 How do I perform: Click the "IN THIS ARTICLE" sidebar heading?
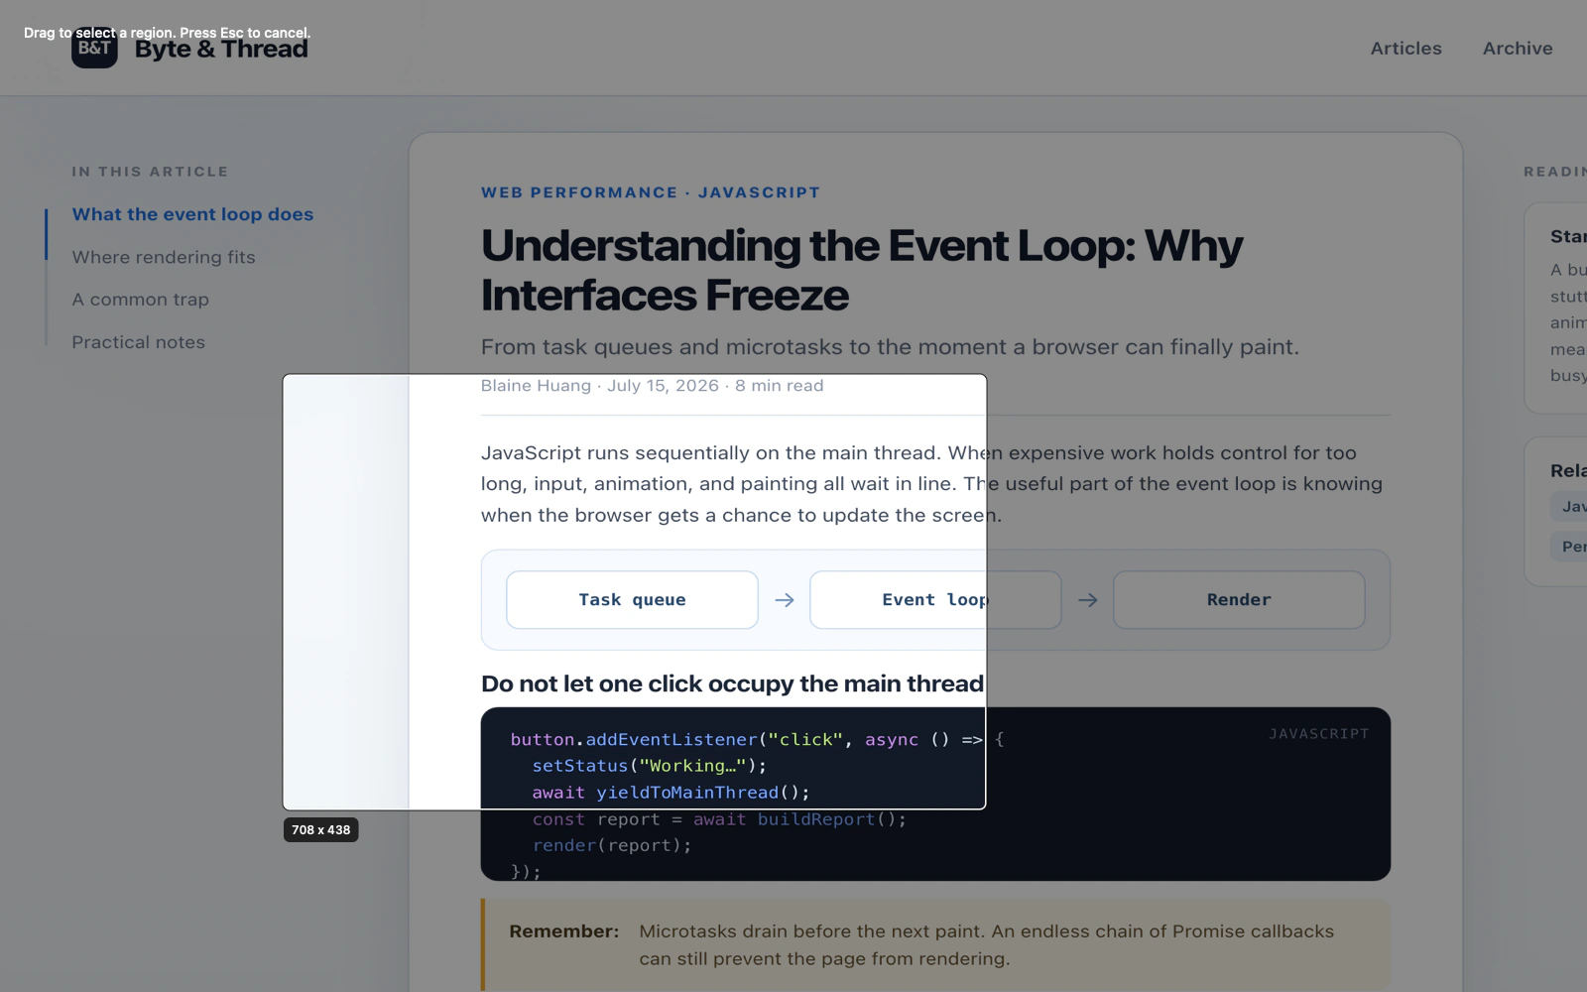[x=150, y=172]
